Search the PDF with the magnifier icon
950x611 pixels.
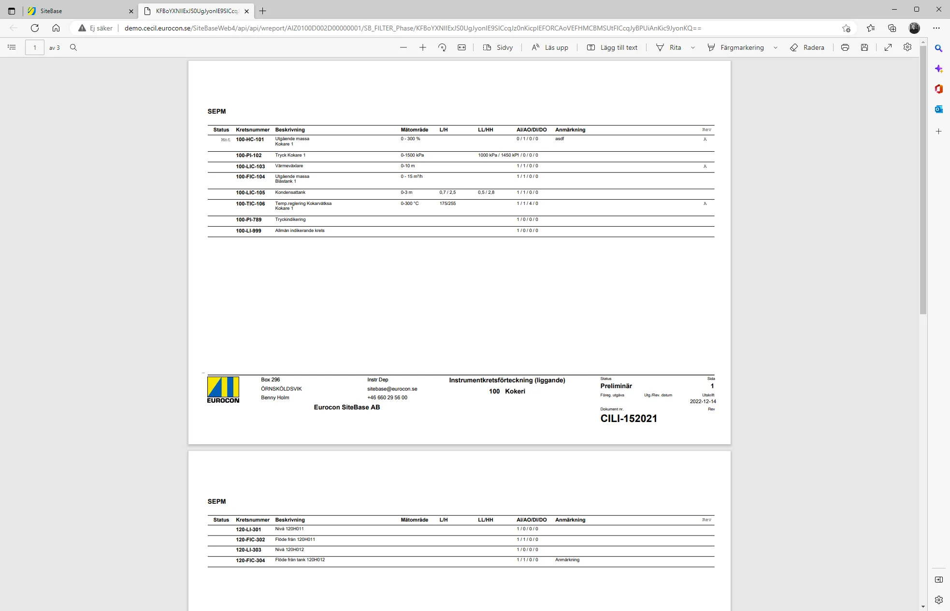click(x=73, y=47)
